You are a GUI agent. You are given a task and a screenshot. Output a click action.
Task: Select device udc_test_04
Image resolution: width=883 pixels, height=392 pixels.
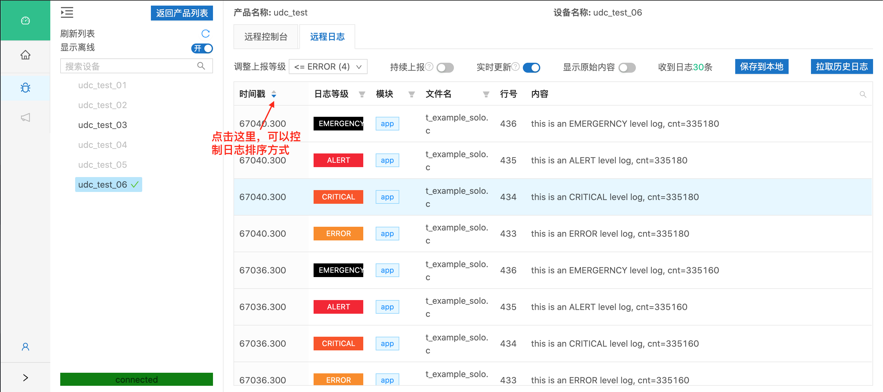[102, 145]
